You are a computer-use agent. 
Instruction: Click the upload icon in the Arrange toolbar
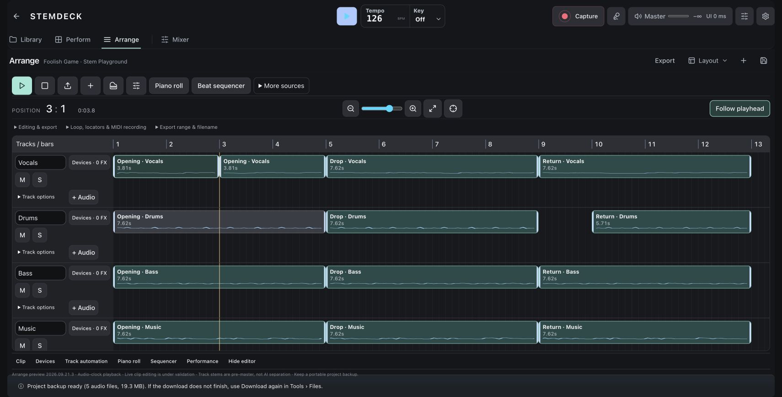point(68,86)
